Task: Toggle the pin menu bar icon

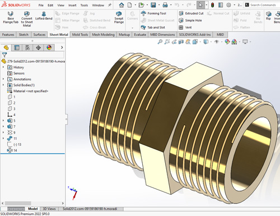Action: tap(110, 5)
